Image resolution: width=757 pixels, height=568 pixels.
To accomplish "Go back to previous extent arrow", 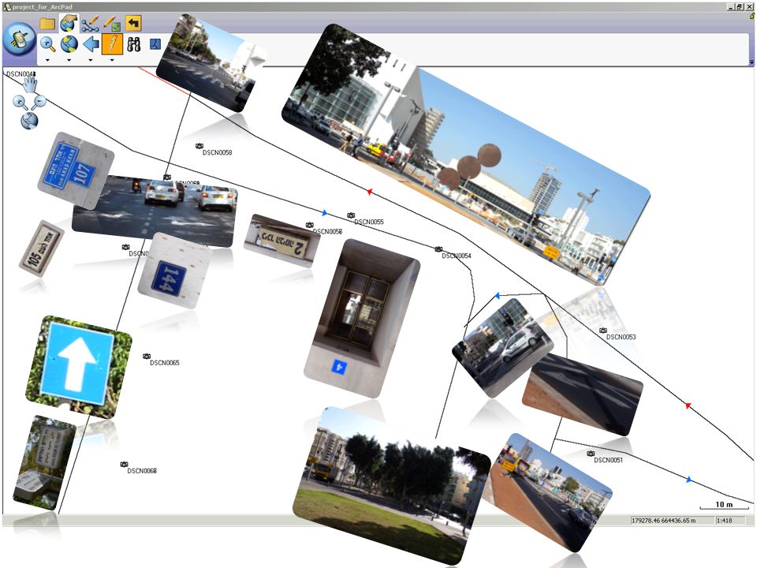I will coord(91,44).
